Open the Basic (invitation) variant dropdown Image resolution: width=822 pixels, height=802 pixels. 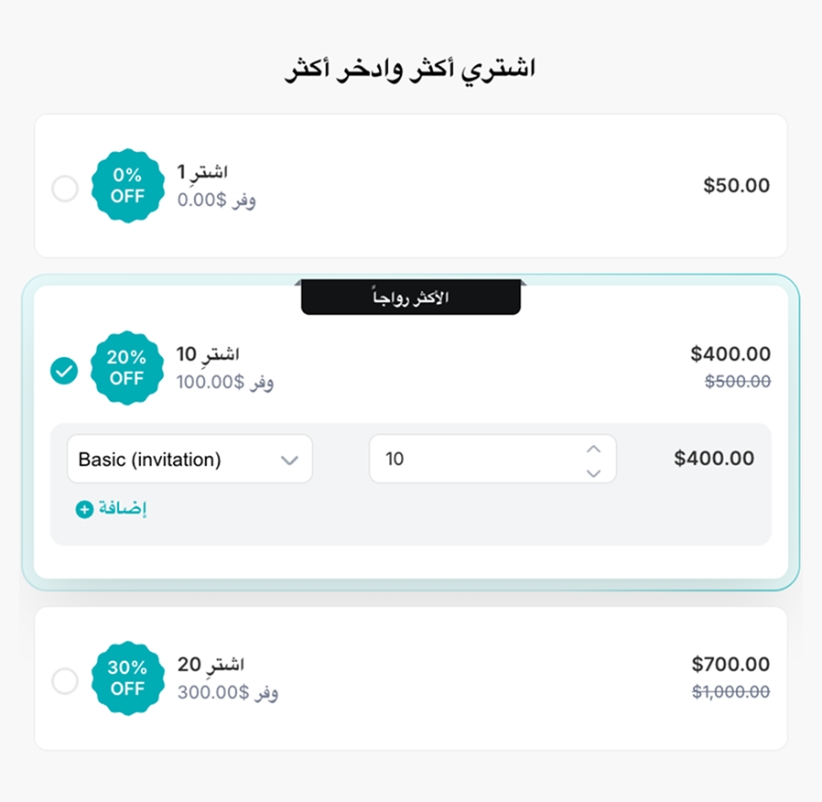[174, 460]
